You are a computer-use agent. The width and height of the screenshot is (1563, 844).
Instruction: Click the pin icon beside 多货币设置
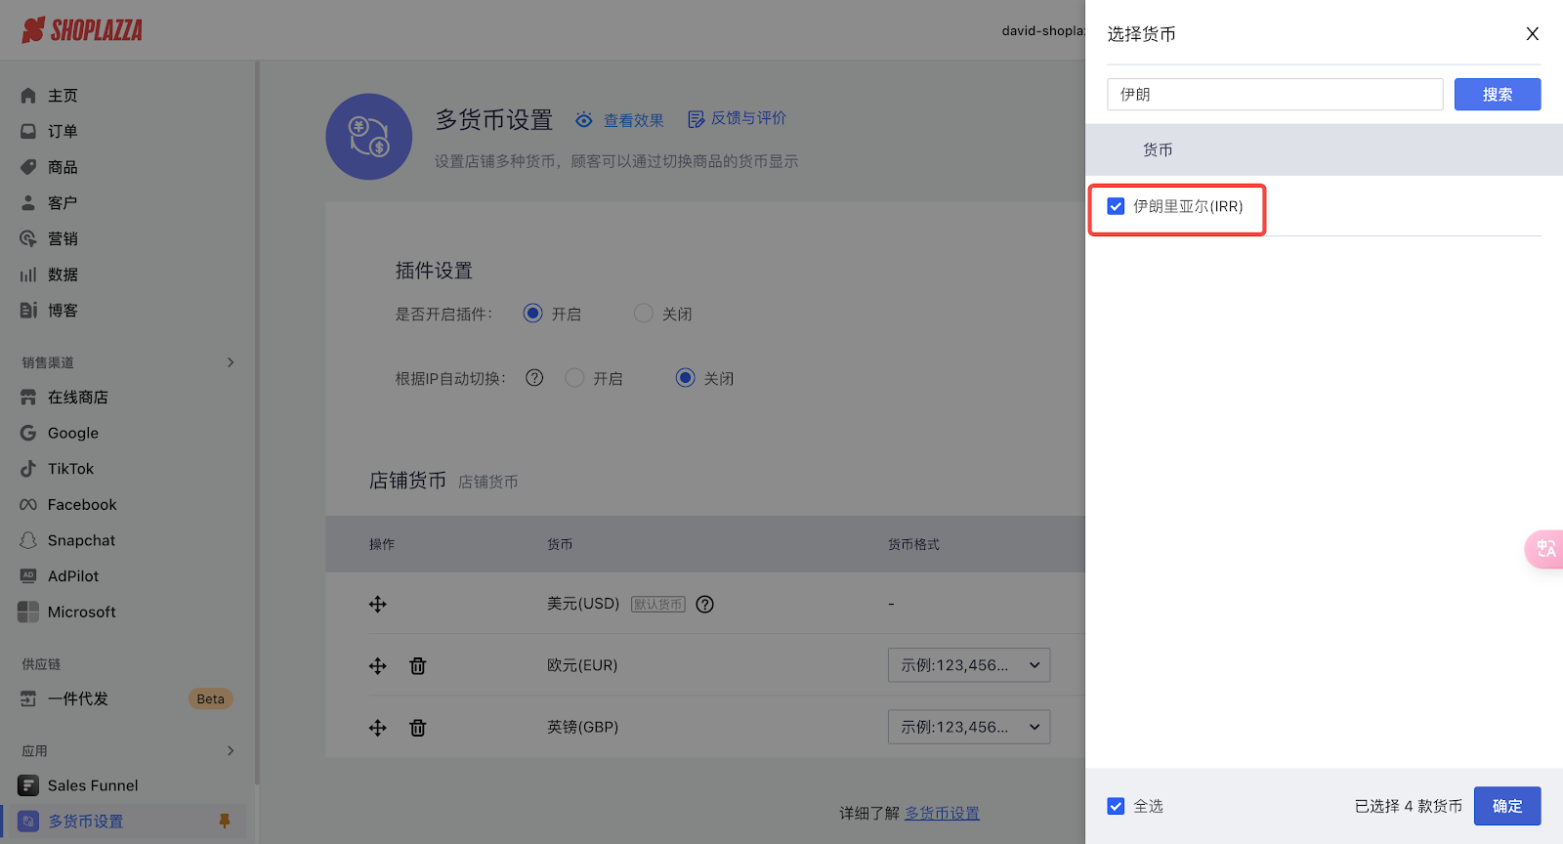click(225, 822)
